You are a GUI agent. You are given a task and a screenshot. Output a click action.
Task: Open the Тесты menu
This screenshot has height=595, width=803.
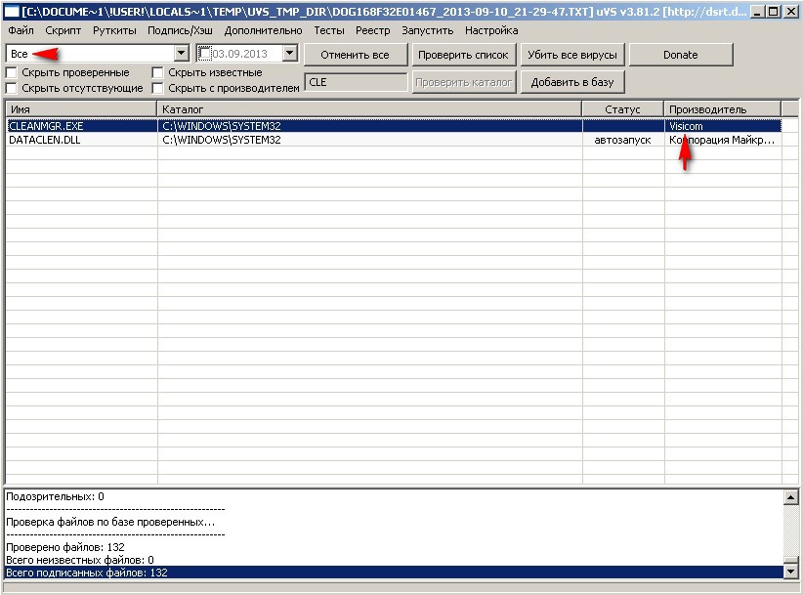point(329,30)
